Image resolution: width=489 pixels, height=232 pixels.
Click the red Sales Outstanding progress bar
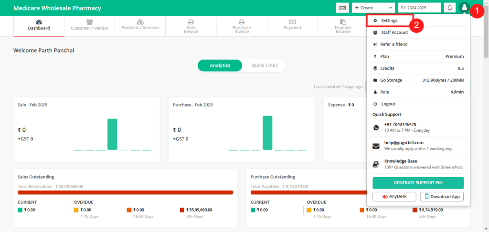click(125, 192)
